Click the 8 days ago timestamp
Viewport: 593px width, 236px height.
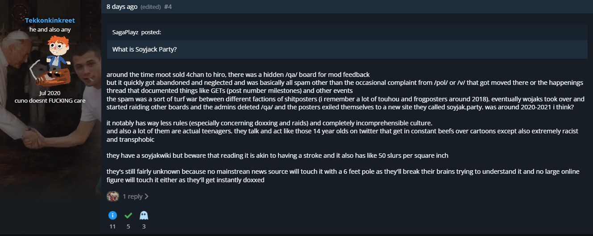click(122, 7)
